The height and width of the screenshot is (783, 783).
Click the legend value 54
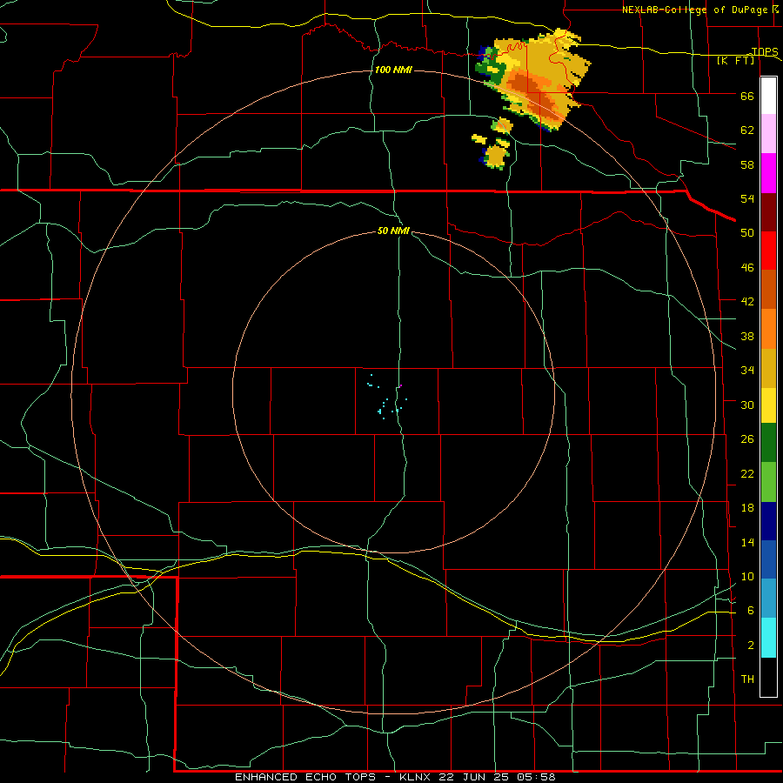click(x=747, y=198)
